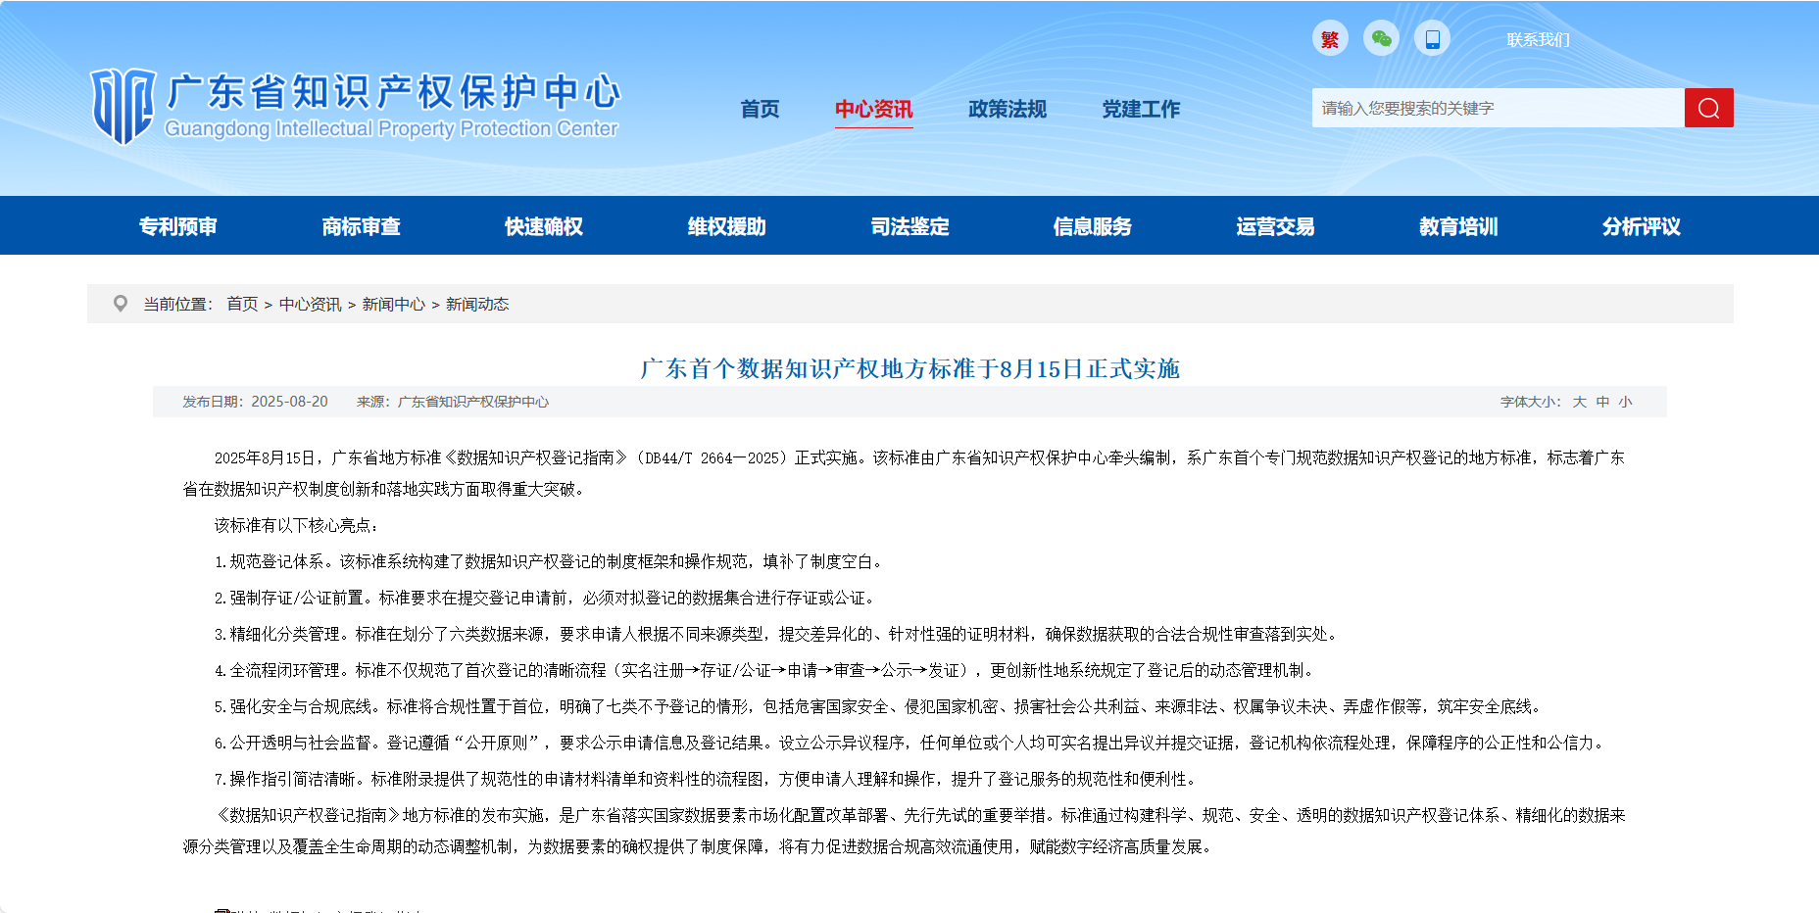The width and height of the screenshot is (1819, 913).
Task: Click the breadcrumb 新闻中心 link
Action: [393, 305]
